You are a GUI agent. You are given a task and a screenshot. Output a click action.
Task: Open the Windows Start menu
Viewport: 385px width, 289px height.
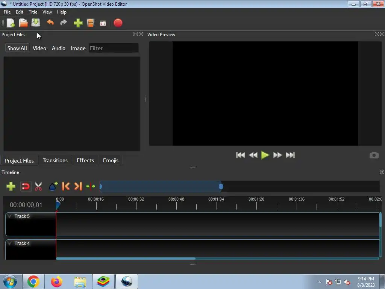10,281
